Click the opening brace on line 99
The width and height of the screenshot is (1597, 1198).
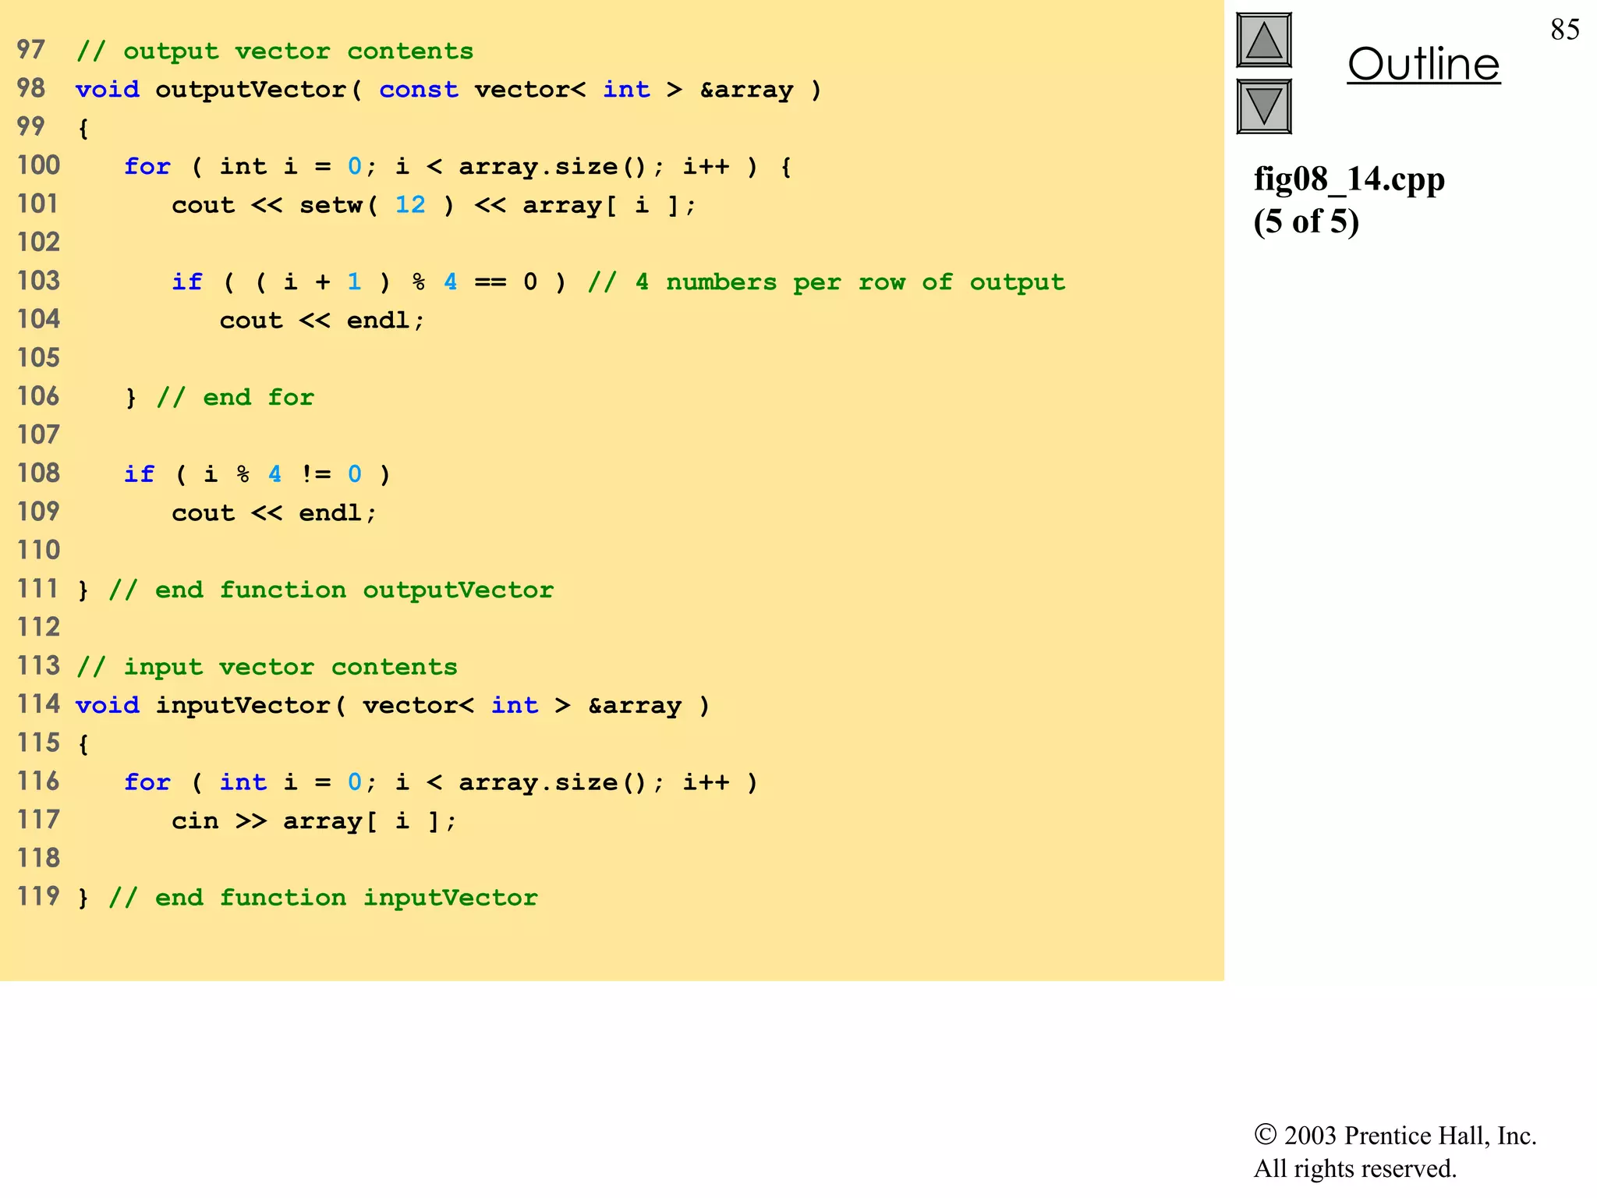[83, 128]
